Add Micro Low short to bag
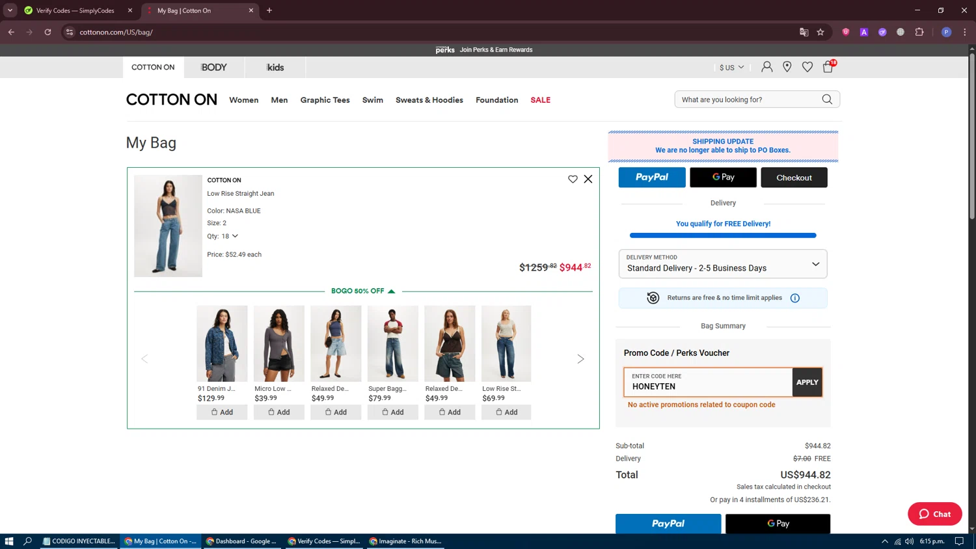976x549 pixels. click(x=279, y=412)
